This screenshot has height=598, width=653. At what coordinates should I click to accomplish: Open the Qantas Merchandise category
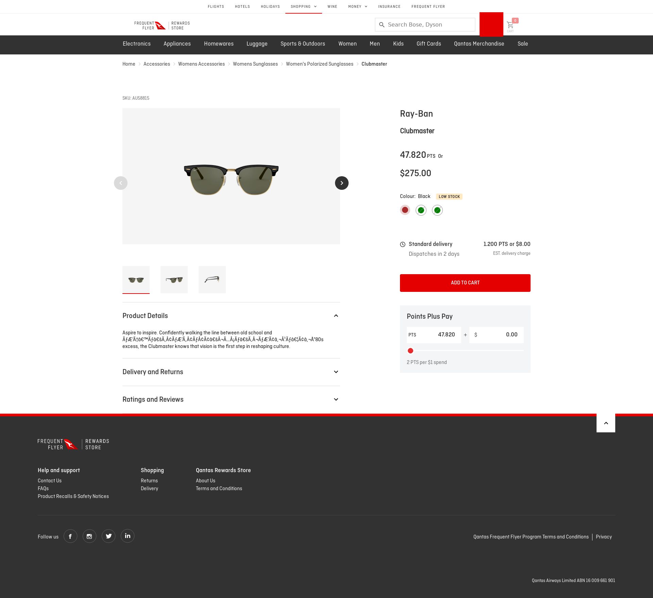(x=479, y=44)
